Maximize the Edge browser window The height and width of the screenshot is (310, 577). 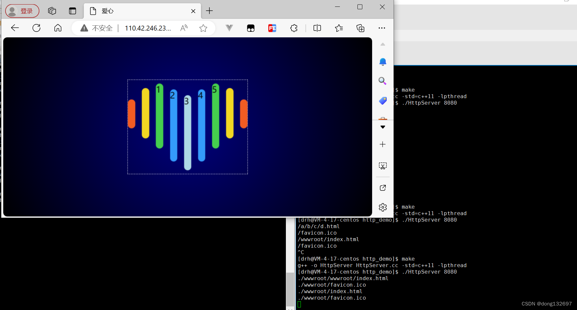coord(360,7)
